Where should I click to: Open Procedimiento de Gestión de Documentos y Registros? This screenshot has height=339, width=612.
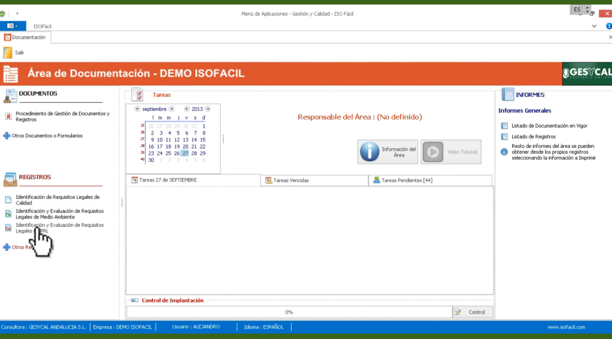click(63, 117)
